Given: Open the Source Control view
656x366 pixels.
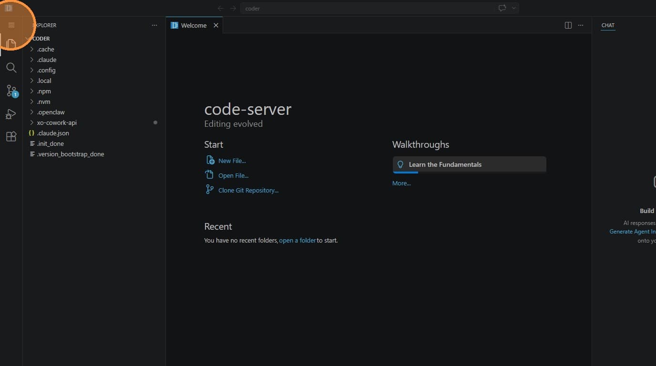Looking at the screenshot, I should [11, 91].
